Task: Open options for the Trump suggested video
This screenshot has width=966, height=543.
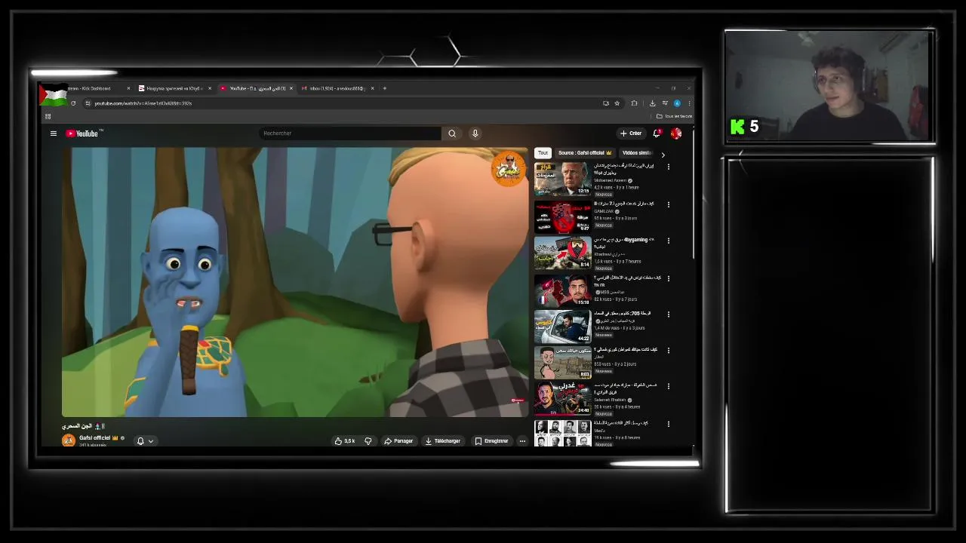Action: pos(669,167)
